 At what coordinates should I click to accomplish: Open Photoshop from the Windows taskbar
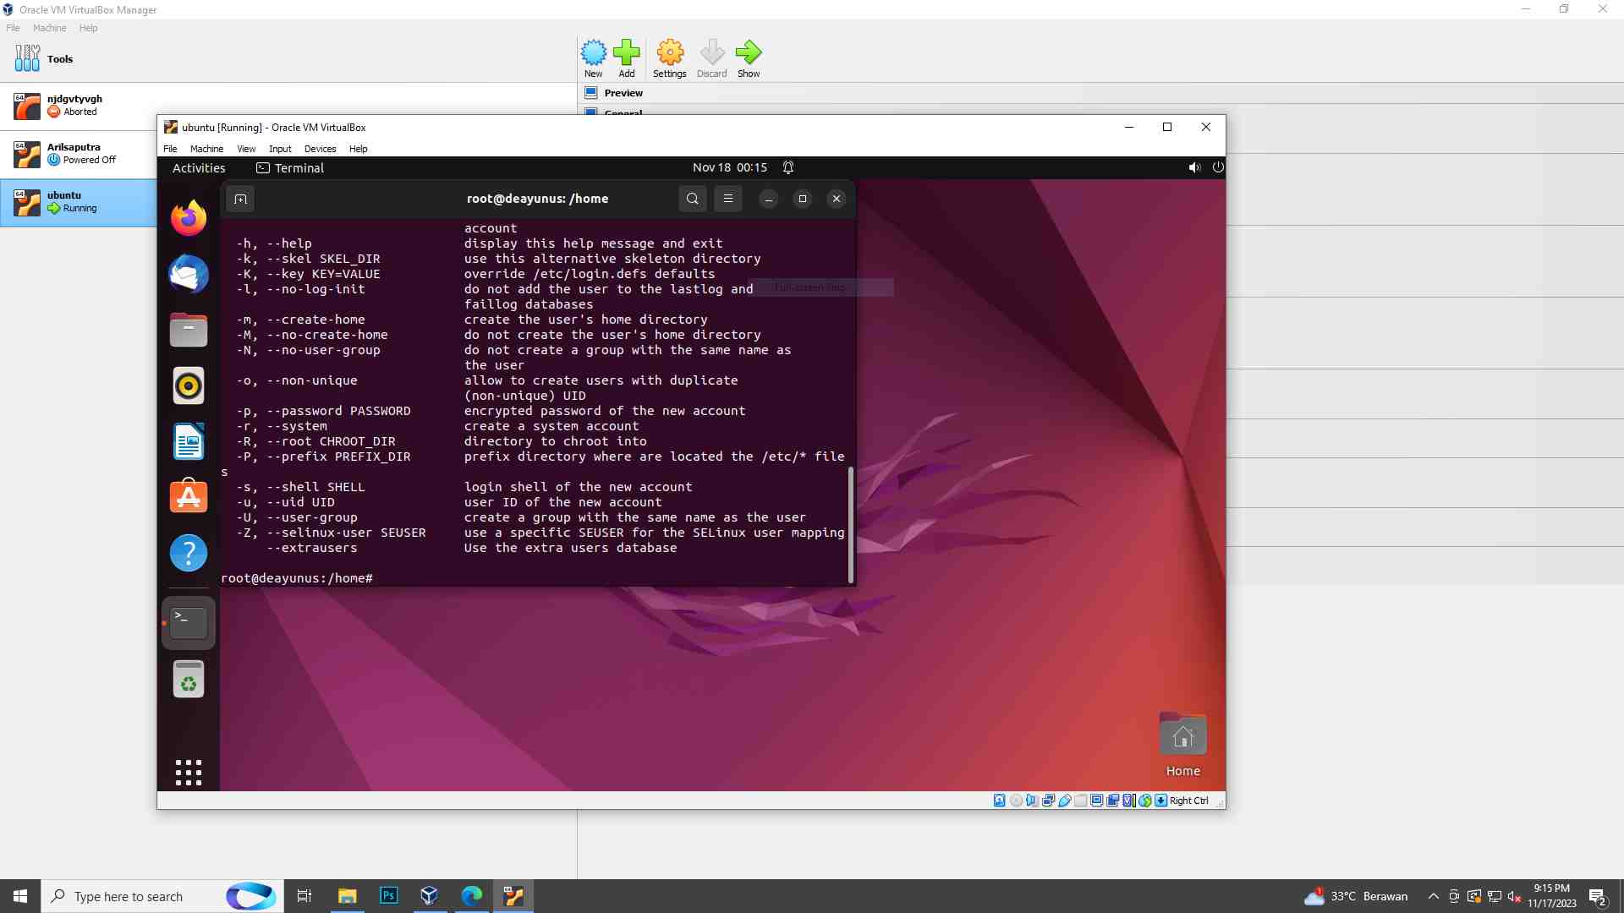388,896
